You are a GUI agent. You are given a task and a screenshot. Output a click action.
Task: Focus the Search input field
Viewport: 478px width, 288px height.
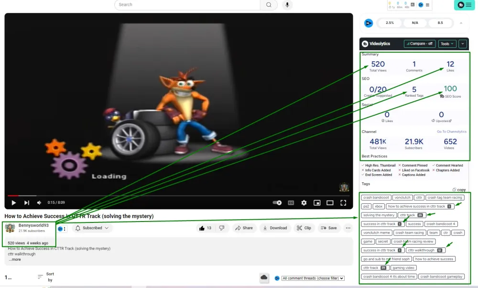[187, 5]
